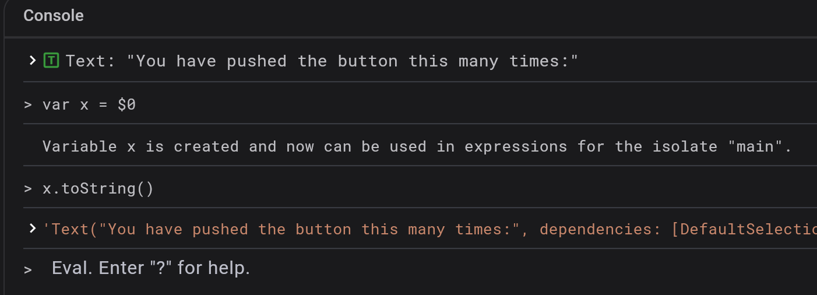Screen dimensions: 817x295
Task: Expand the orange toString result arrow
Action: coord(33,229)
